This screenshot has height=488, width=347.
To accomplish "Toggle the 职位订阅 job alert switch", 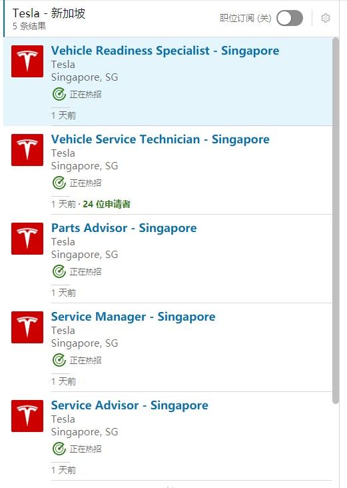I will tap(290, 18).
